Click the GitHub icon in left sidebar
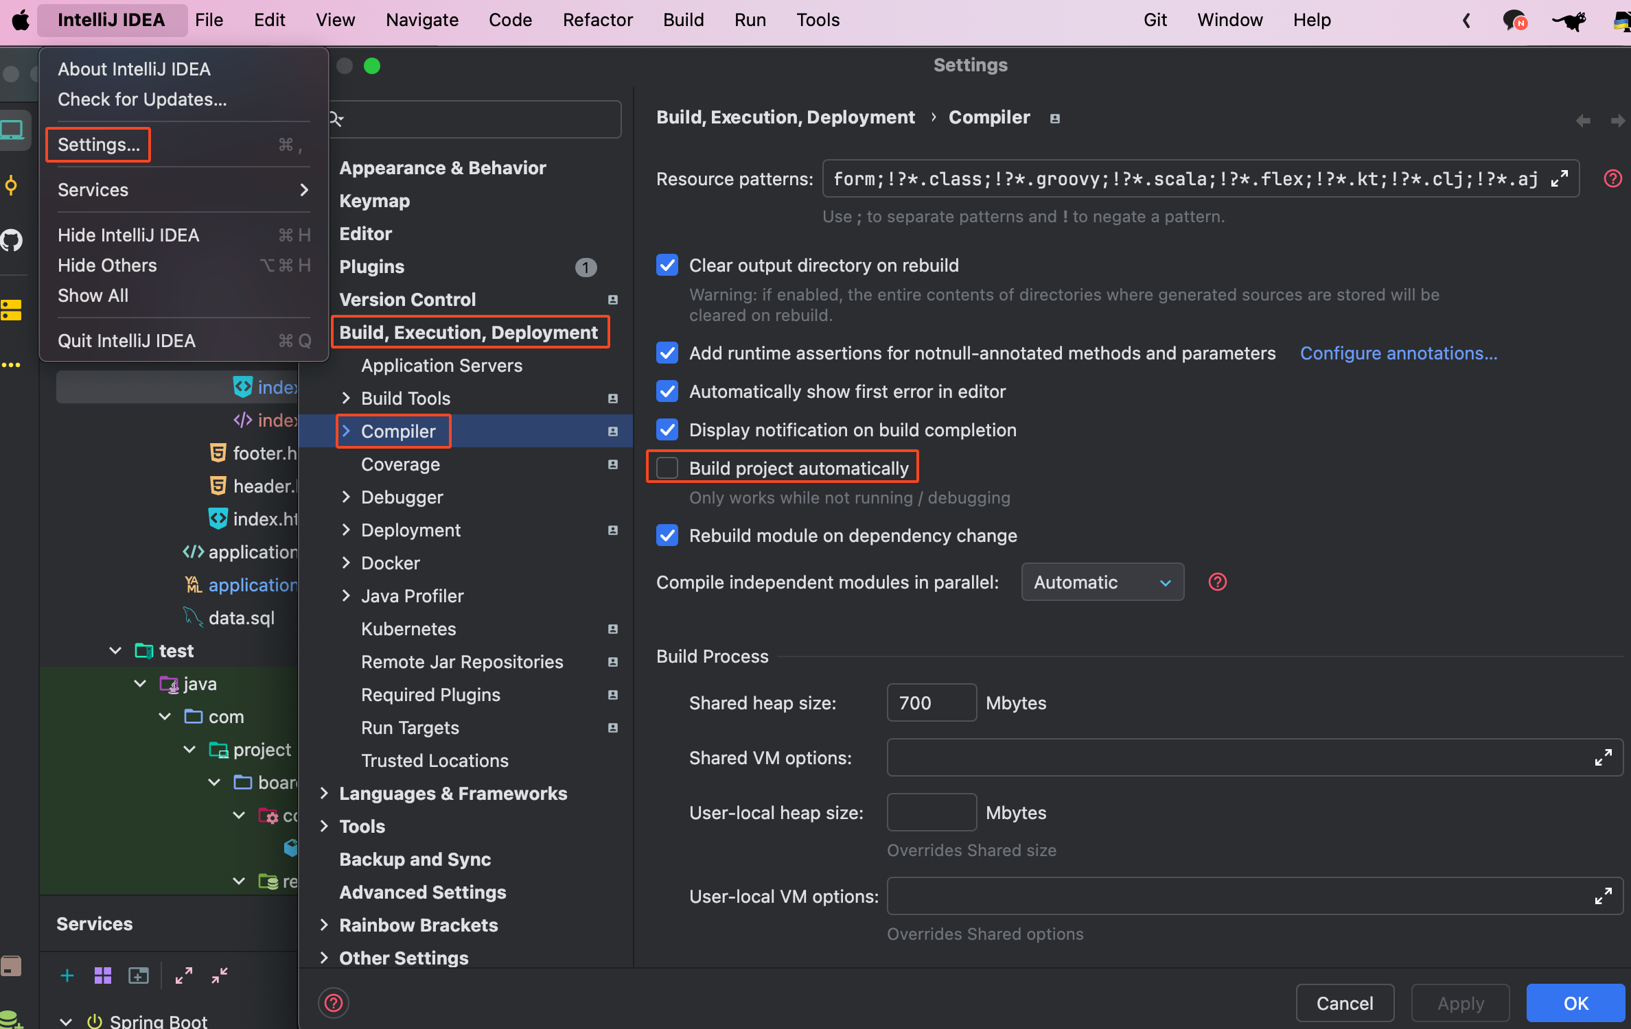This screenshot has height=1029, width=1631. 12,240
